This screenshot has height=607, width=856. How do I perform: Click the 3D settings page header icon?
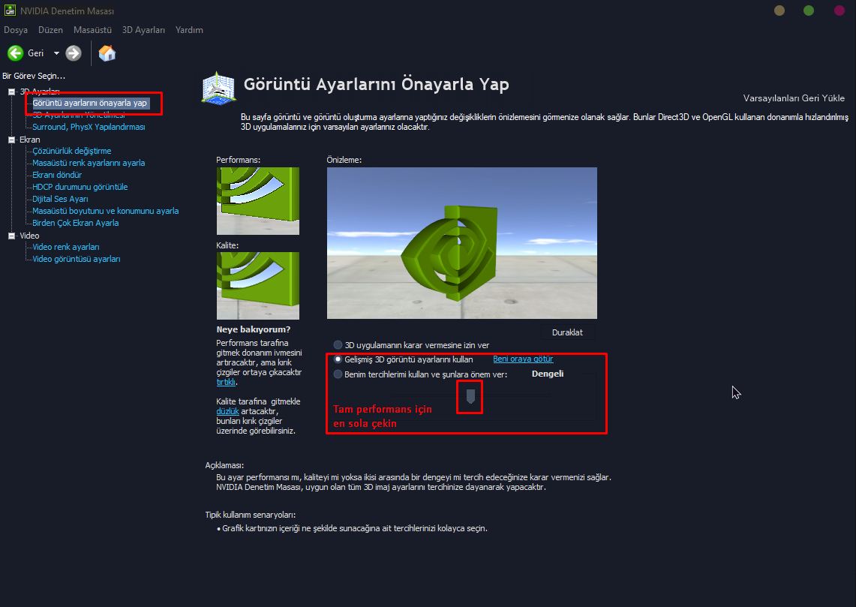pos(218,87)
